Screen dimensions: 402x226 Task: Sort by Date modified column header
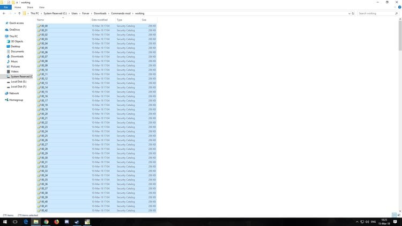pyautogui.click(x=103, y=20)
